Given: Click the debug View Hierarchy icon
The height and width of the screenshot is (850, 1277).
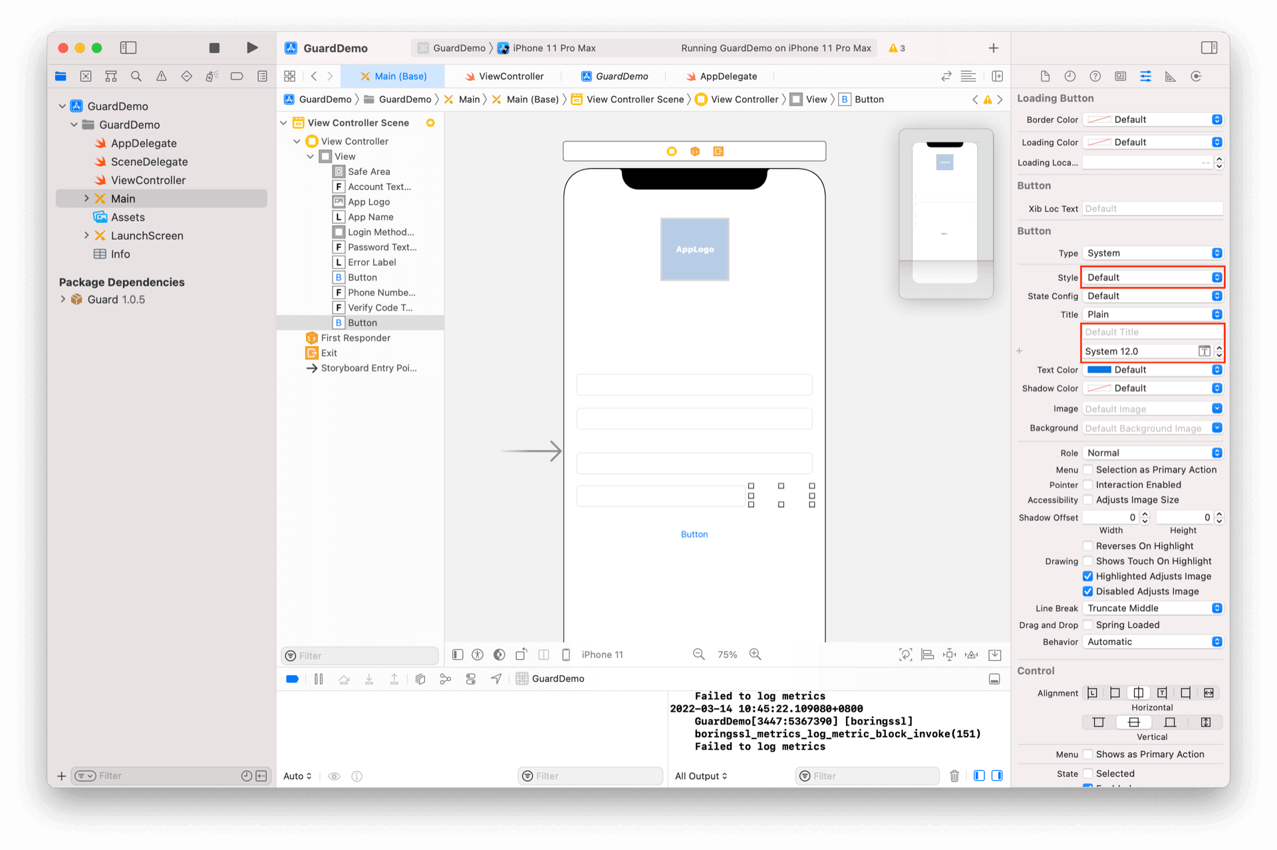Looking at the screenshot, I should pyautogui.click(x=420, y=679).
